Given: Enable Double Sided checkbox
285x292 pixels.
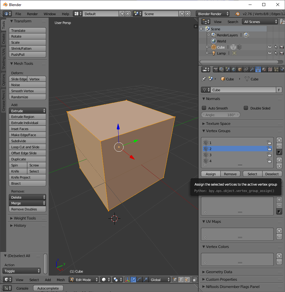Looking at the screenshot, I should (246, 108).
